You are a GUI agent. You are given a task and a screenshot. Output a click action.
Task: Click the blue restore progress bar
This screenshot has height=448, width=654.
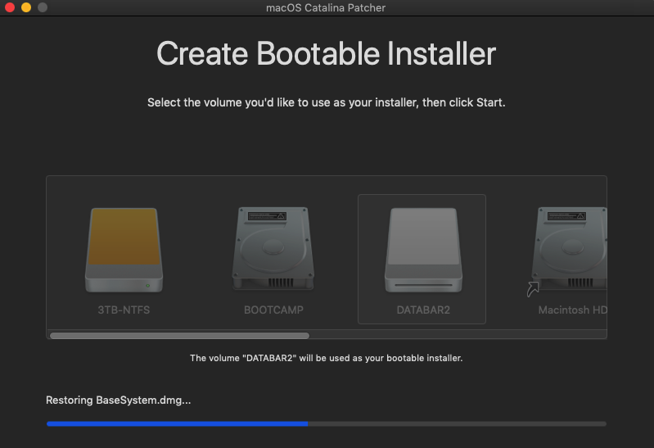point(326,423)
